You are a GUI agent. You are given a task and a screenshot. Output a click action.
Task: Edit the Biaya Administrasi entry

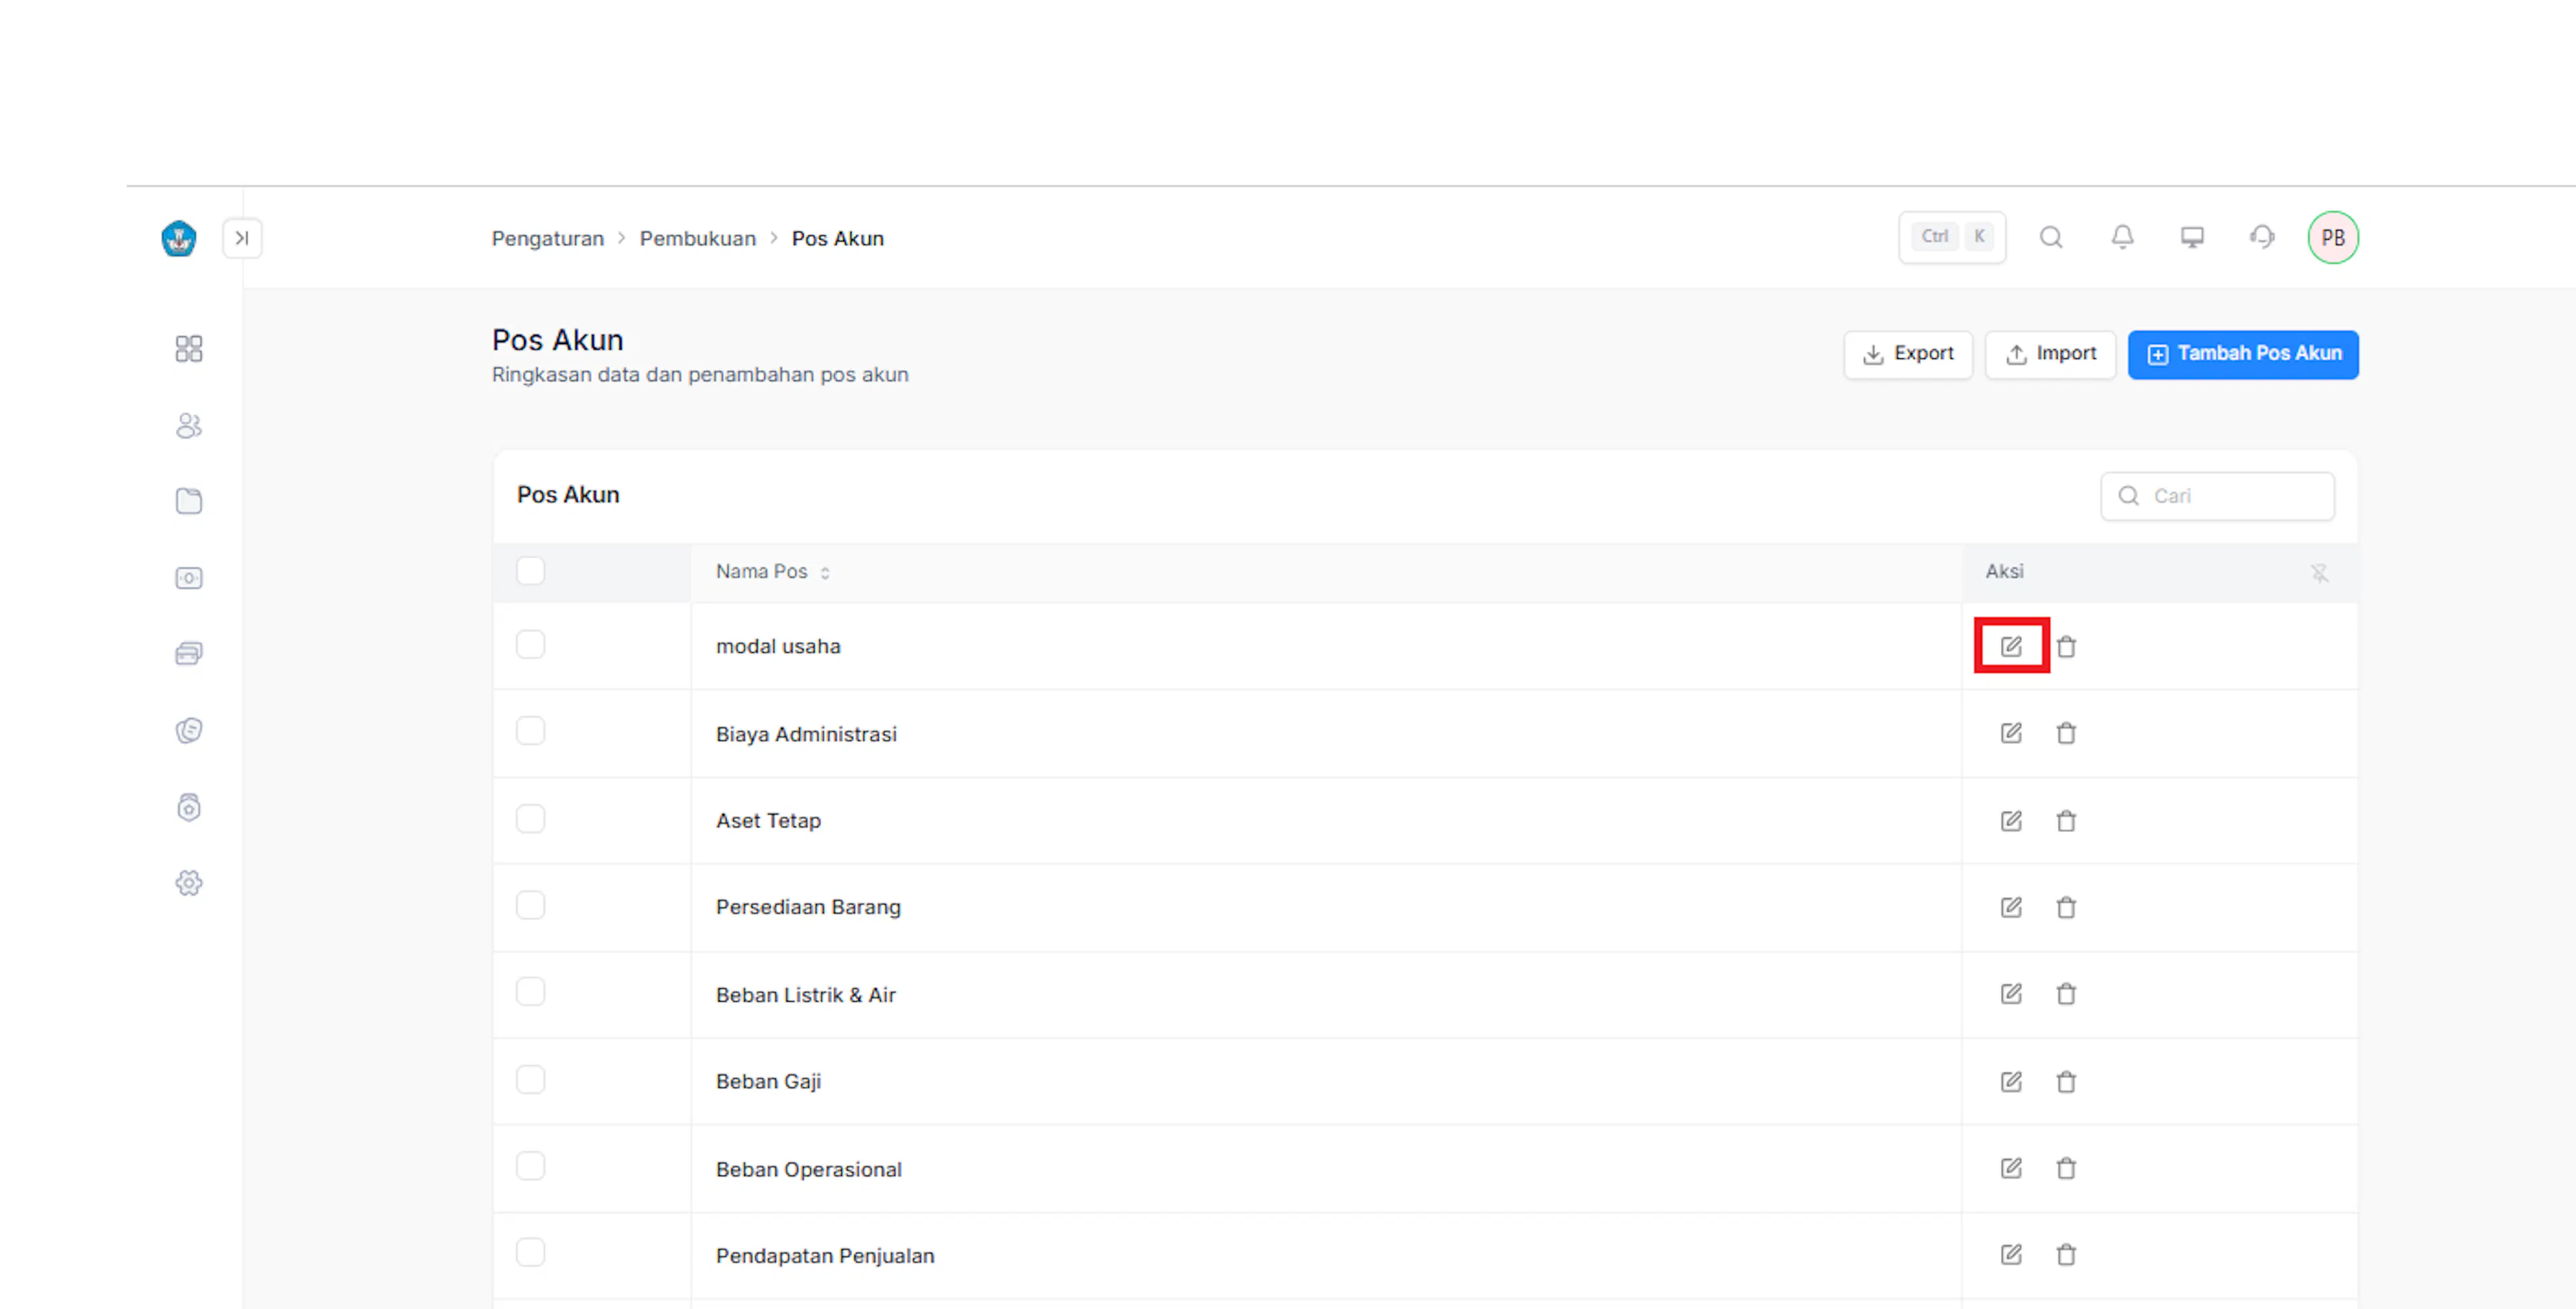pos(2011,733)
